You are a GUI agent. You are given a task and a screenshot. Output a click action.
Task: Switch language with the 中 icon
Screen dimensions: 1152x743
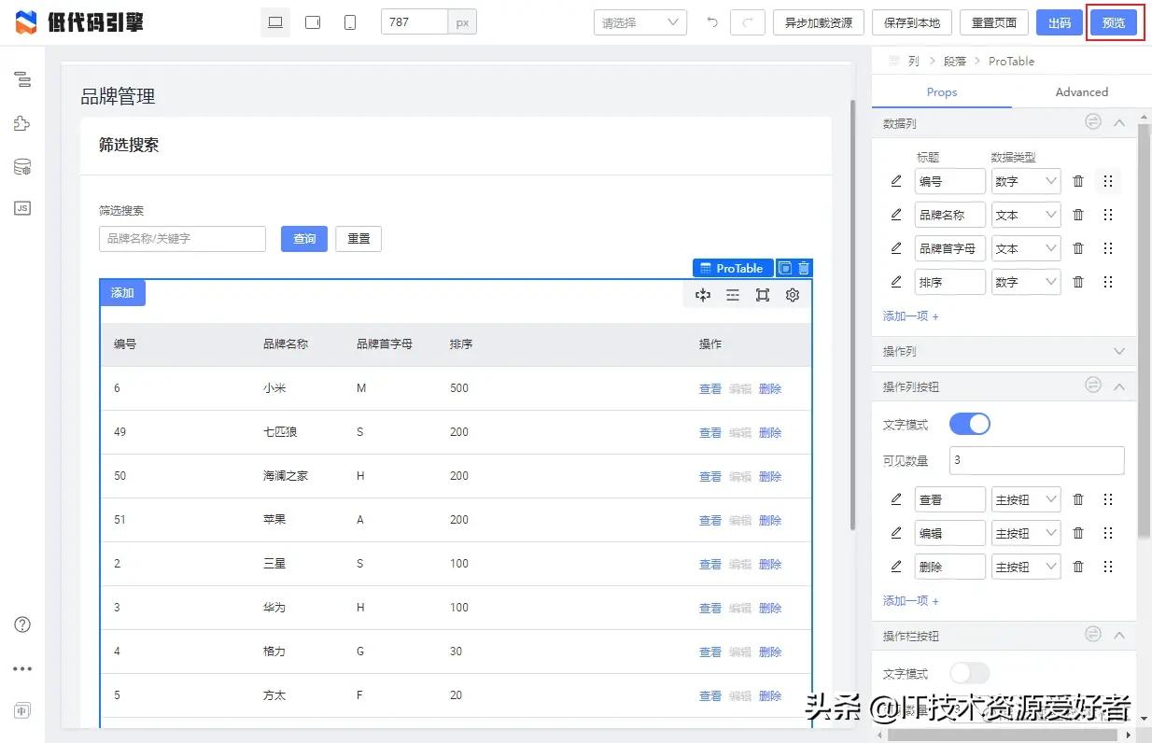click(x=22, y=710)
